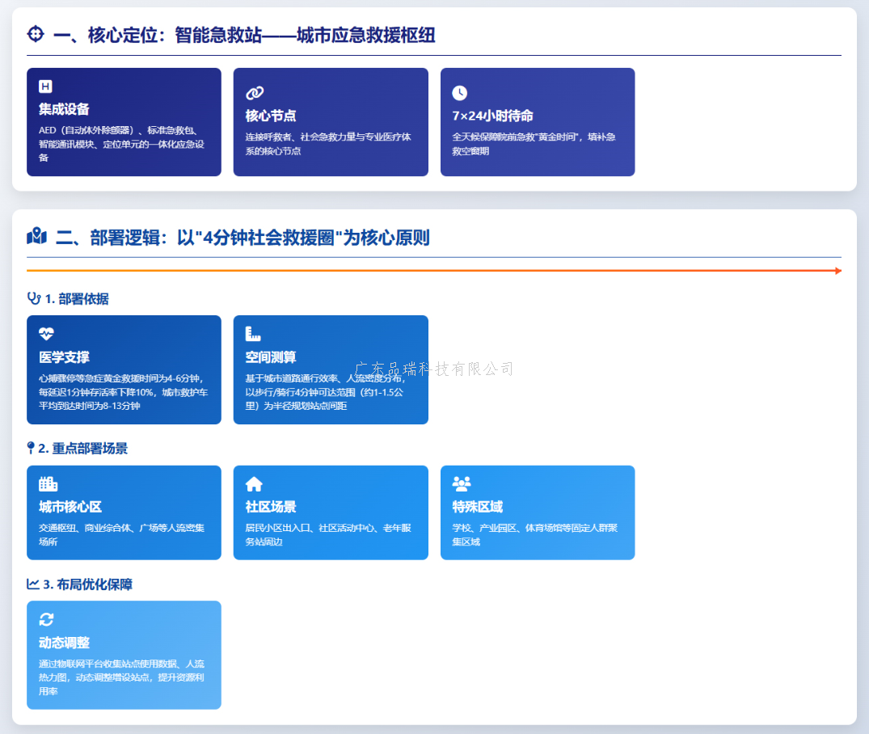869x734 pixels.
Task: Click the H hospital icon in 集成设备 card
Action: click(45, 86)
